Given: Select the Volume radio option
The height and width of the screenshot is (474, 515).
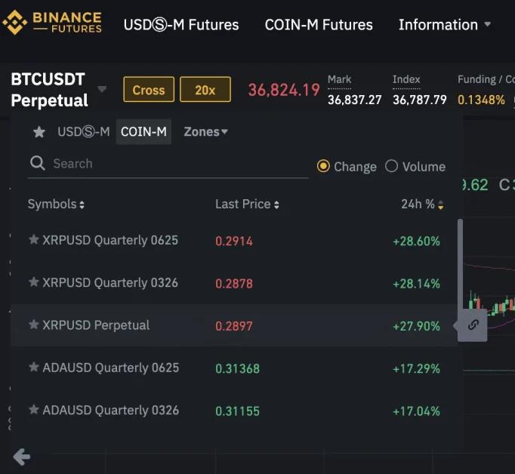Looking at the screenshot, I should [391, 166].
